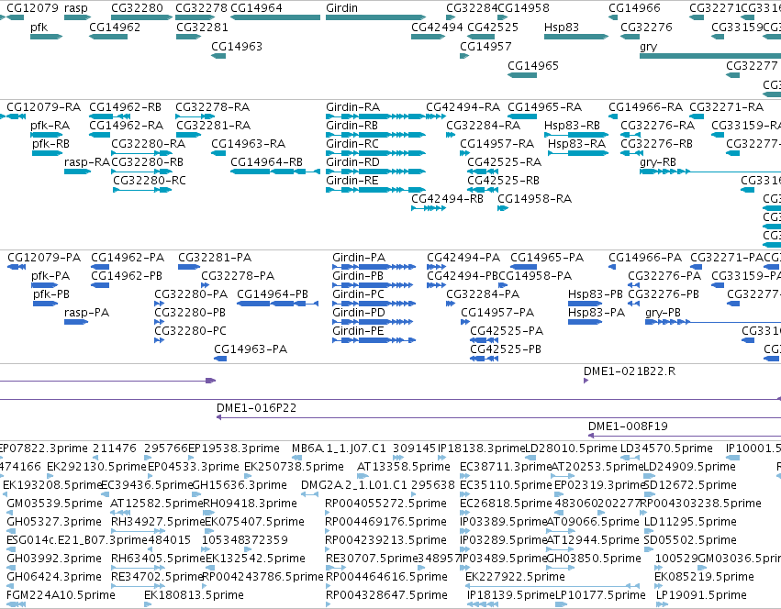Select transcript gry-RB
Screen dimensions: 781x609
[x=657, y=162]
